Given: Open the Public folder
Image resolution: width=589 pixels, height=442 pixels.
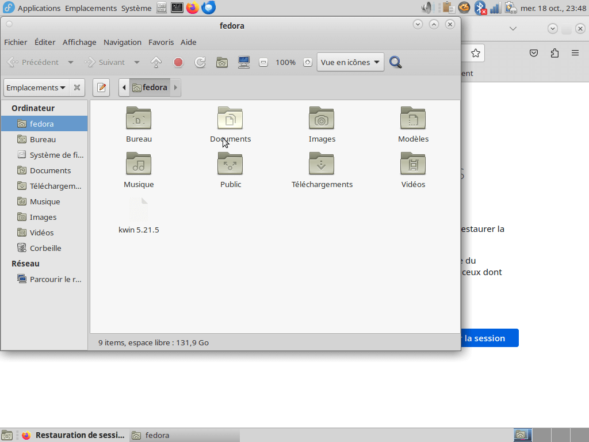Looking at the screenshot, I should (x=230, y=164).
